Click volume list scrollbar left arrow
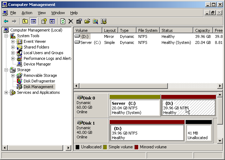This screenshot has height=160, width=225. (x=76, y=86)
